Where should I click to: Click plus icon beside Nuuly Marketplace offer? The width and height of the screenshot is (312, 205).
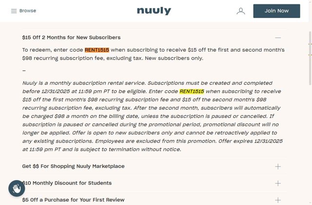pyautogui.click(x=278, y=167)
